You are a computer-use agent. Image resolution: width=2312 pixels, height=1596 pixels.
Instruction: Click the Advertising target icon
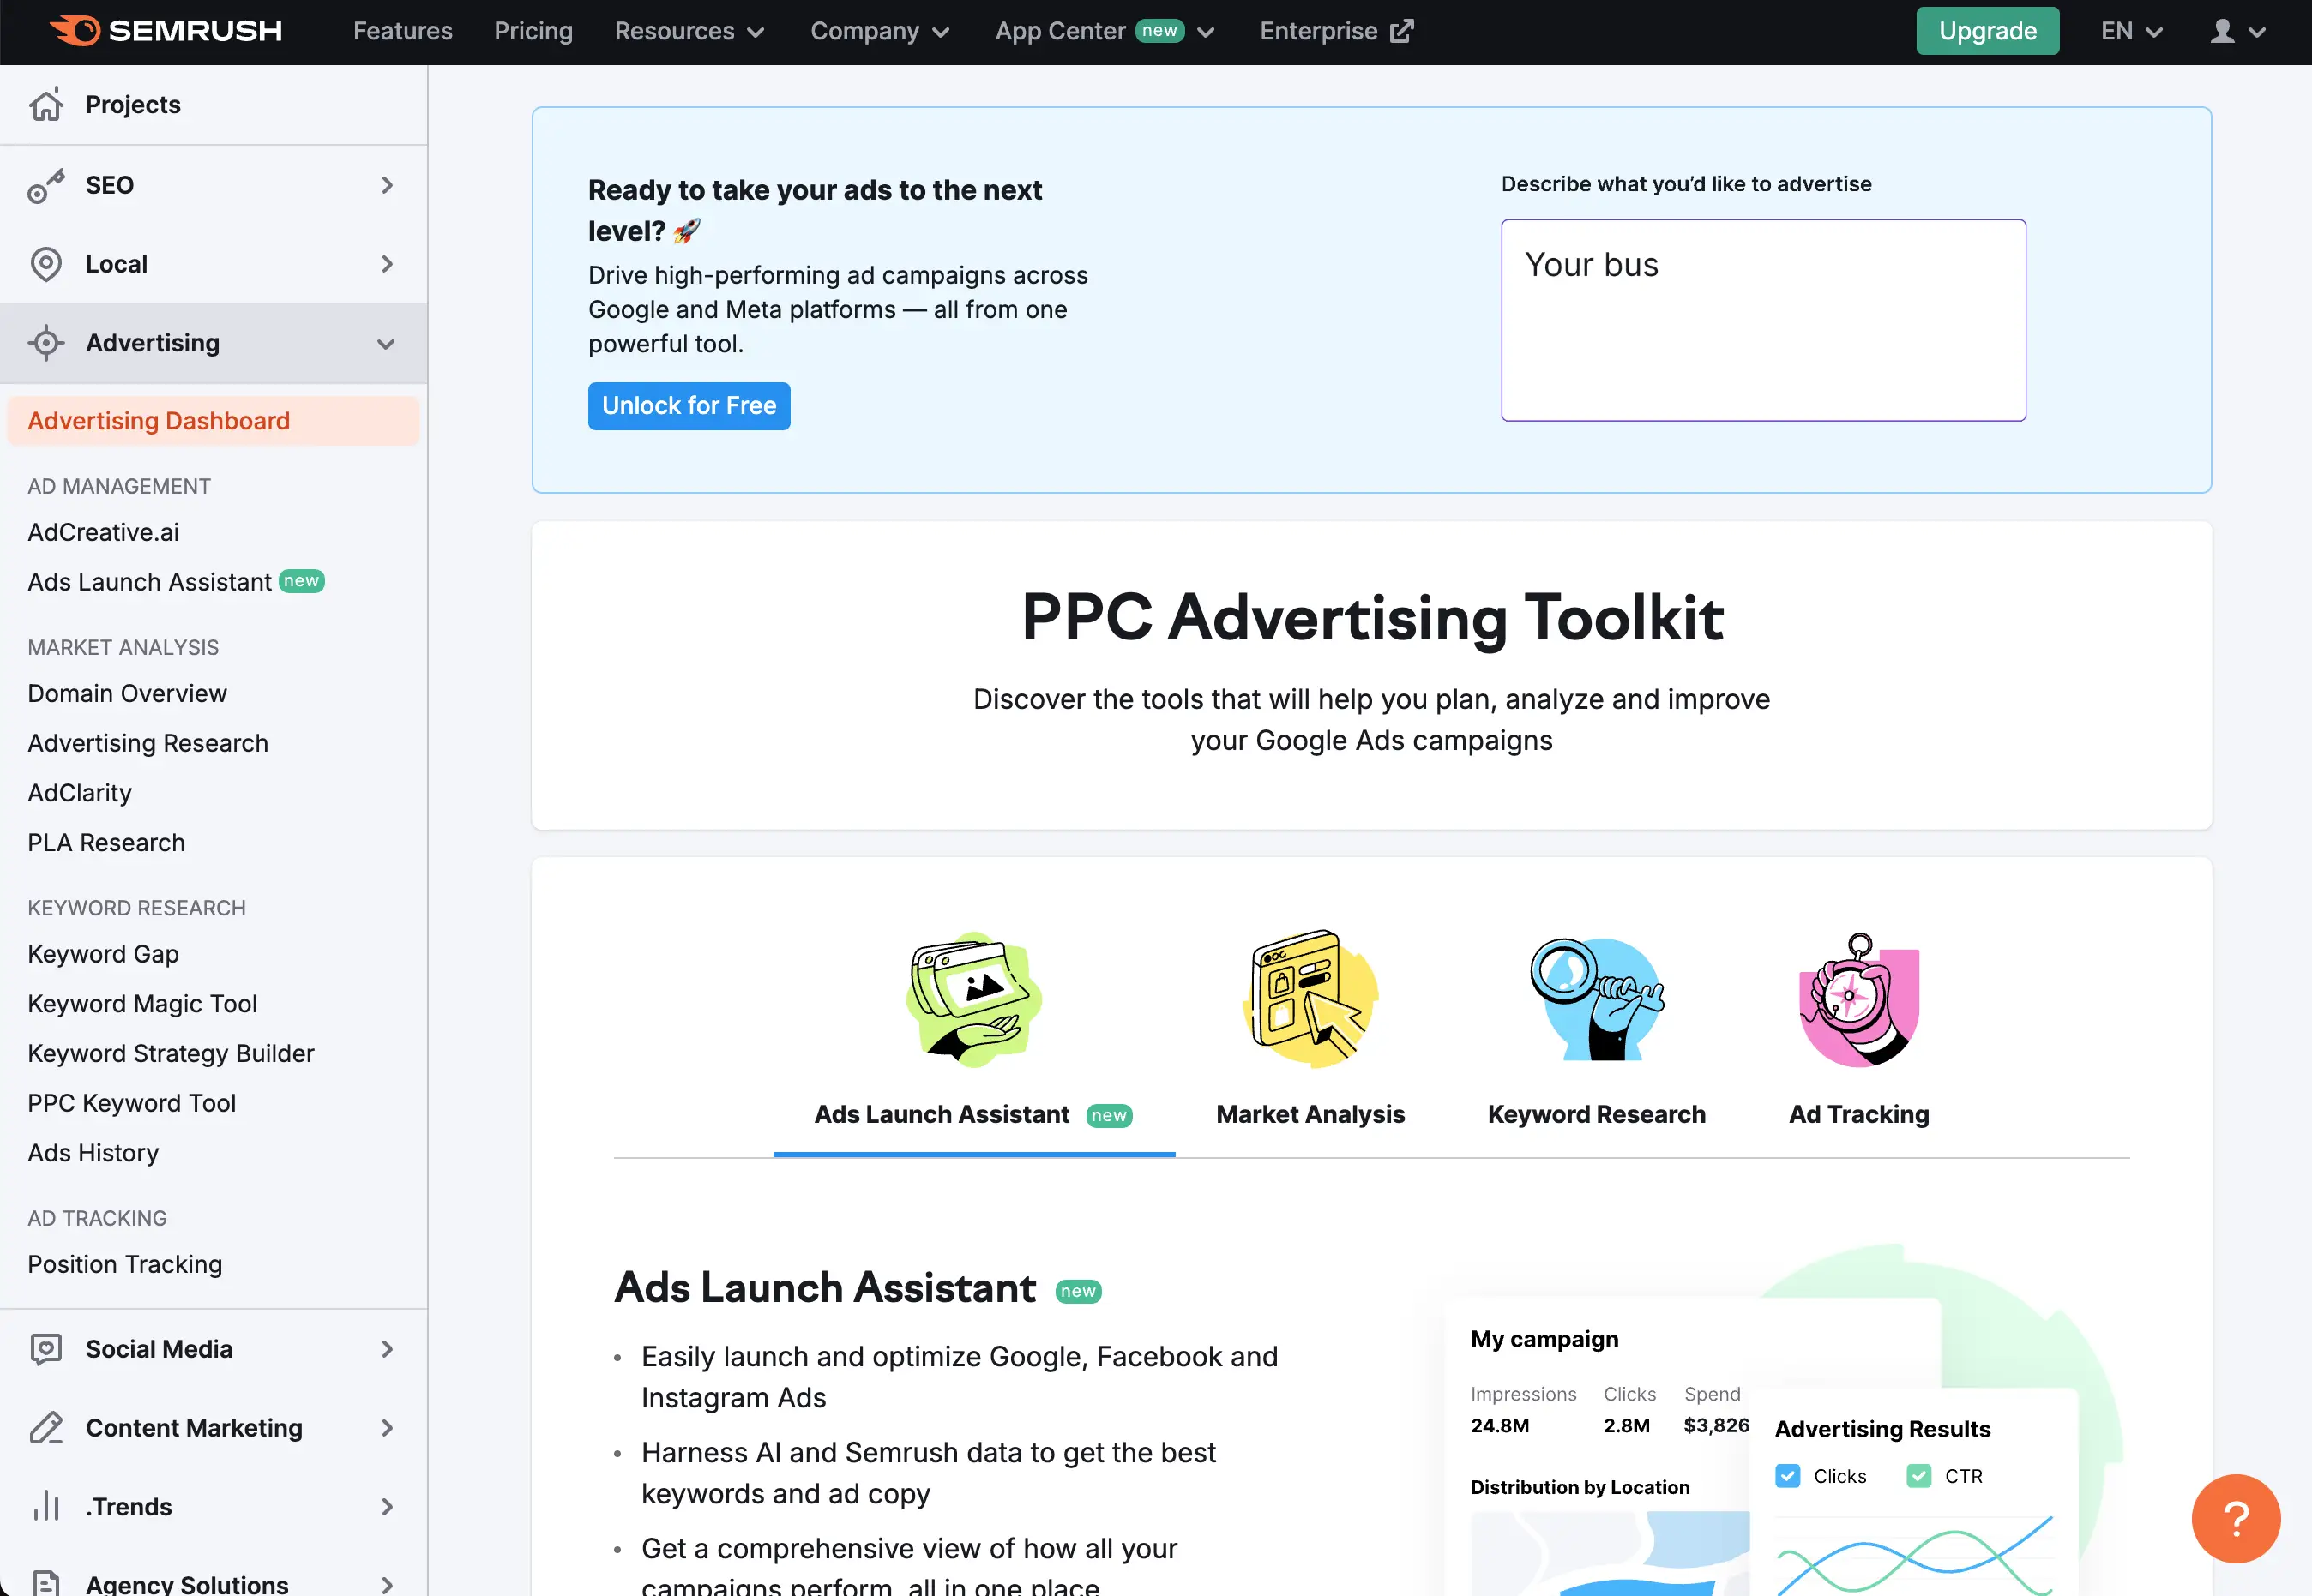coord(46,343)
